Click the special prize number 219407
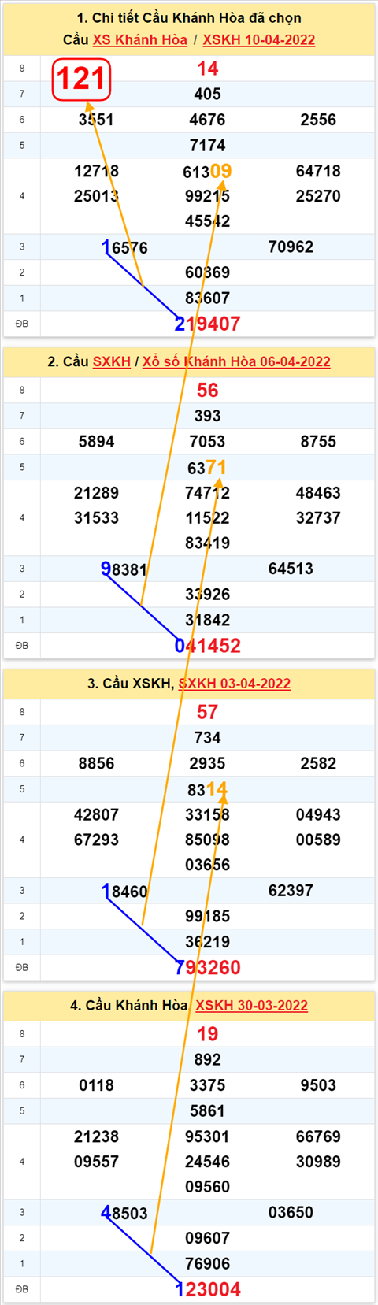The height and width of the screenshot is (1305, 378). [208, 324]
